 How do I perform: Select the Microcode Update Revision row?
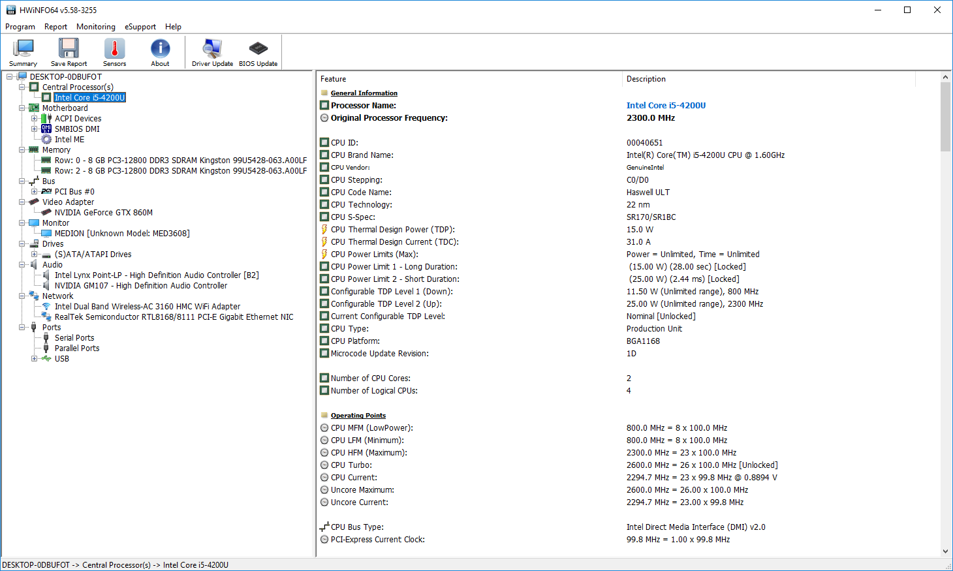(x=628, y=354)
